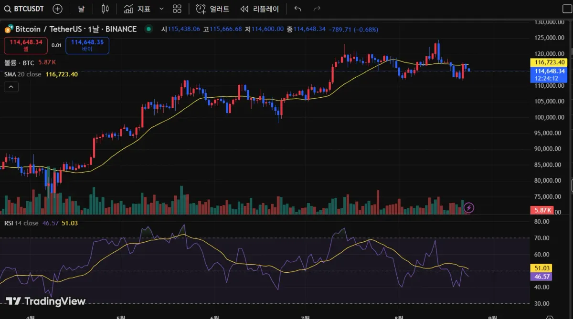Create a new alert with 얼러트
Viewport: 573px width, 319px height.
coord(212,9)
